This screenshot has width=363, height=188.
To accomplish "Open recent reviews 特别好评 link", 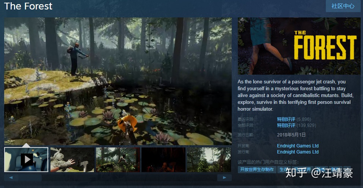I will tap(286, 119).
